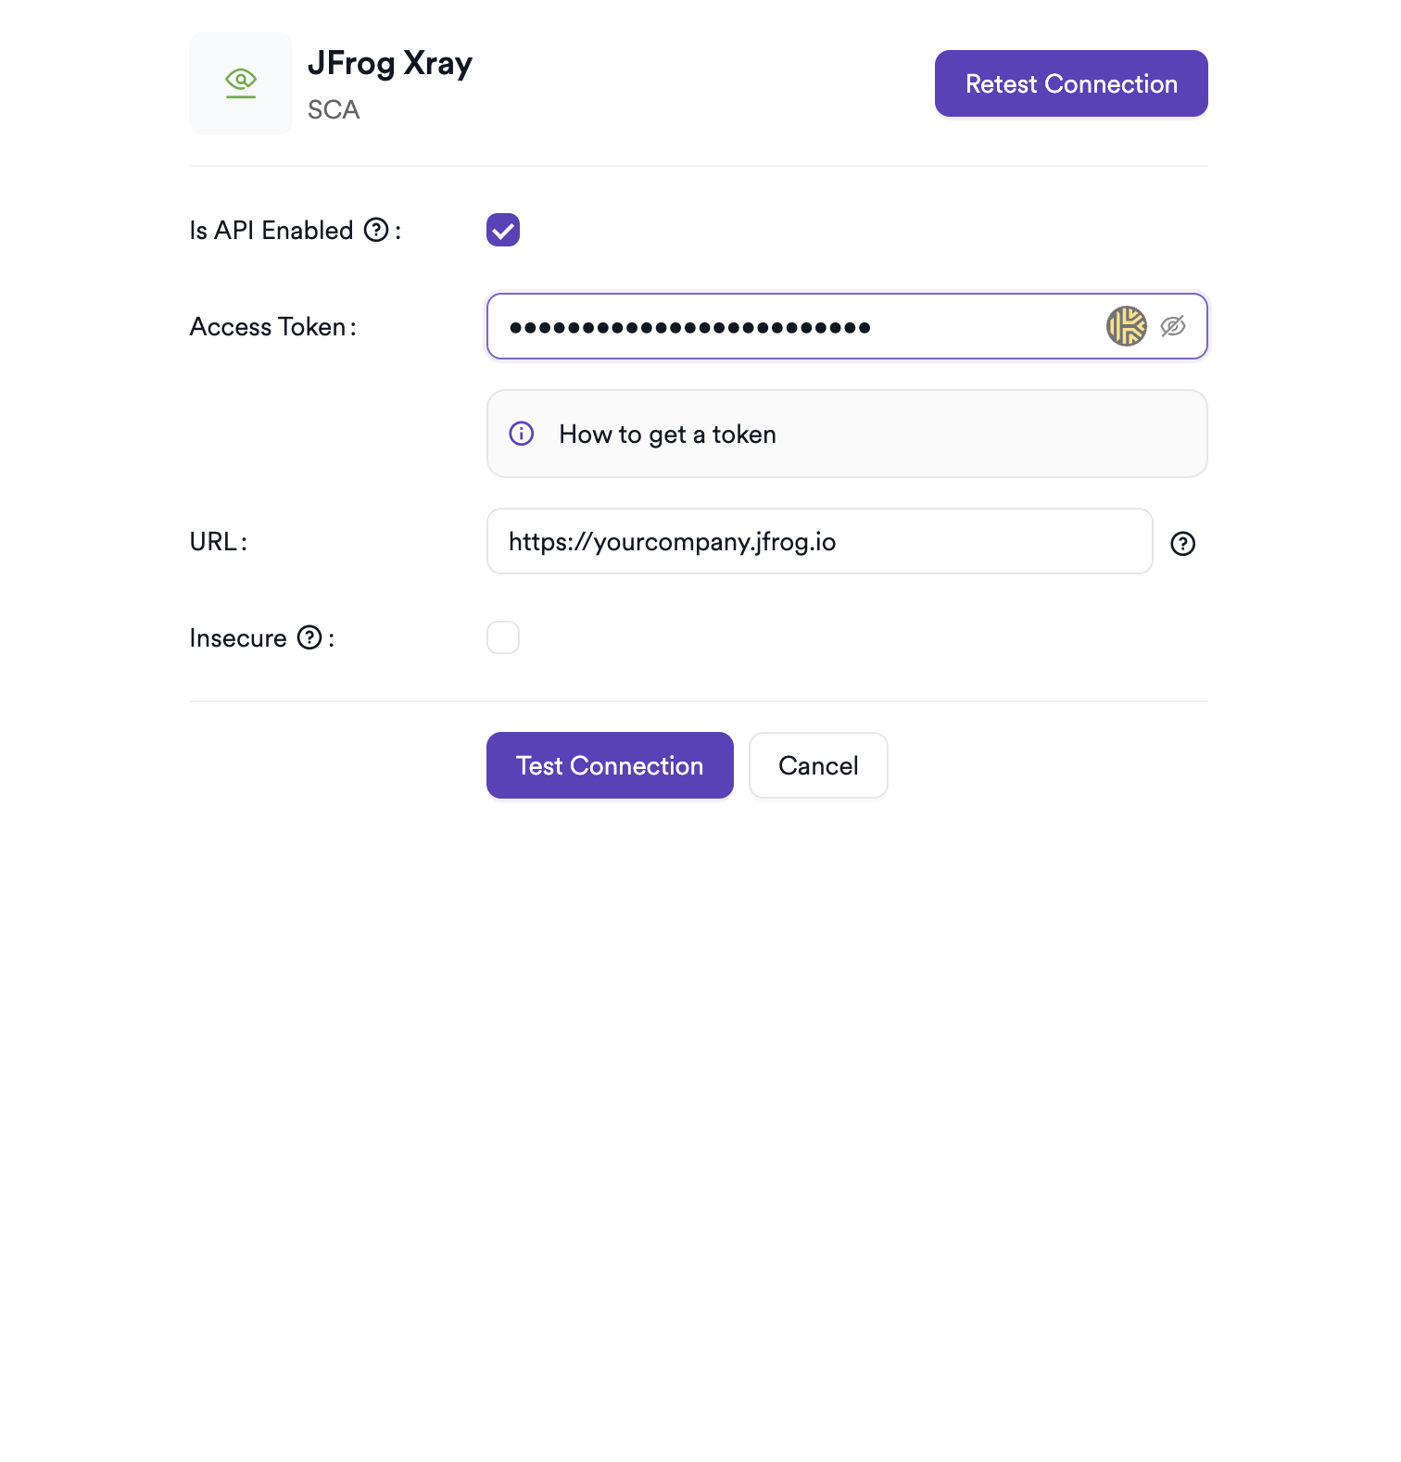Open the "How to get a token" link
The height and width of the screenshot is (1462, 1401).
[666, 434]
